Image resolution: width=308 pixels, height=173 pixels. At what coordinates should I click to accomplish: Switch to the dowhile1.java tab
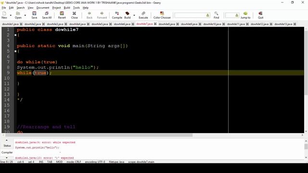click(11, 24)
